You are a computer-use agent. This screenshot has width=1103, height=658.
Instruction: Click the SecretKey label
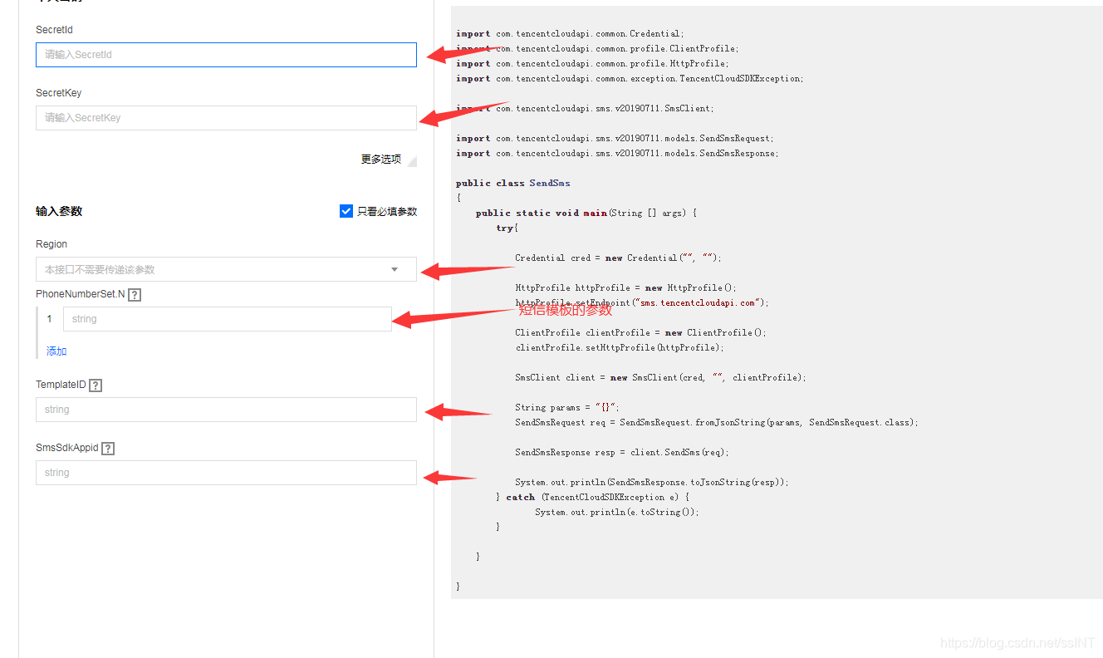58,93
